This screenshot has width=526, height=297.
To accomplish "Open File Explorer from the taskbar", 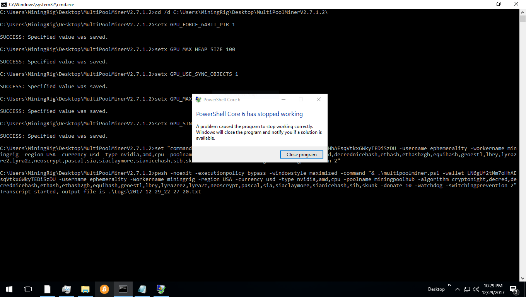I will 85,289.
